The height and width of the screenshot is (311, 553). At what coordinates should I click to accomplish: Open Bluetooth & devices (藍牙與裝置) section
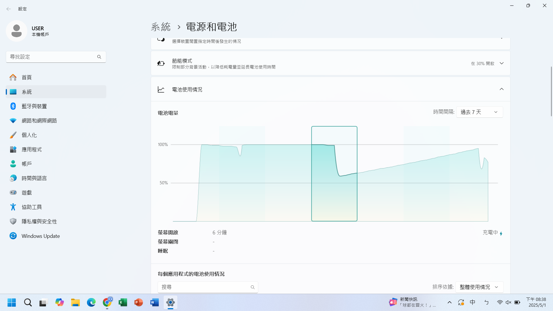tap(34, 106)
